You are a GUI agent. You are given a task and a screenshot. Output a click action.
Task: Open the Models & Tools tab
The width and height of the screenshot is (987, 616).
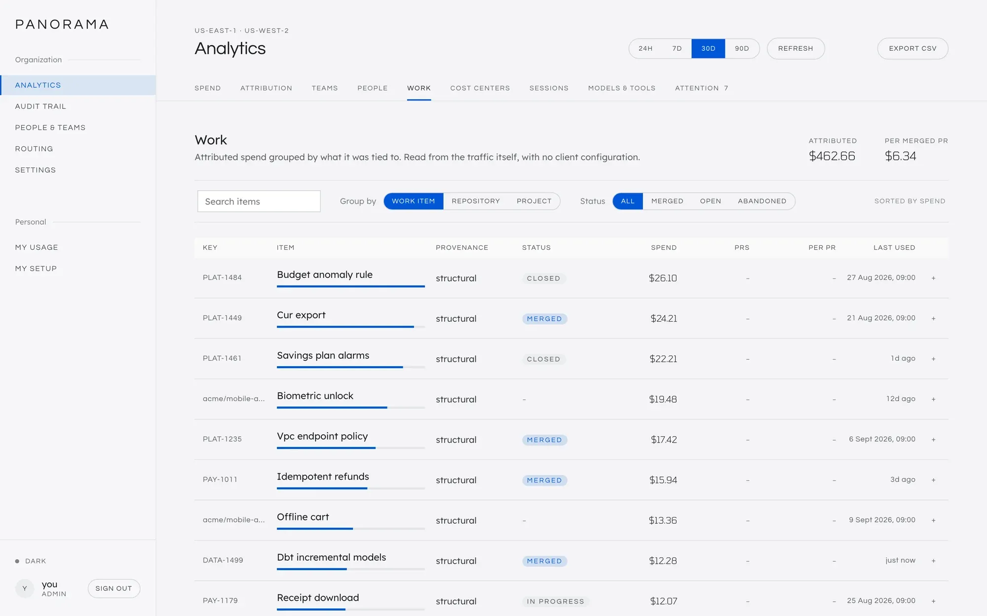coord(622,88)
